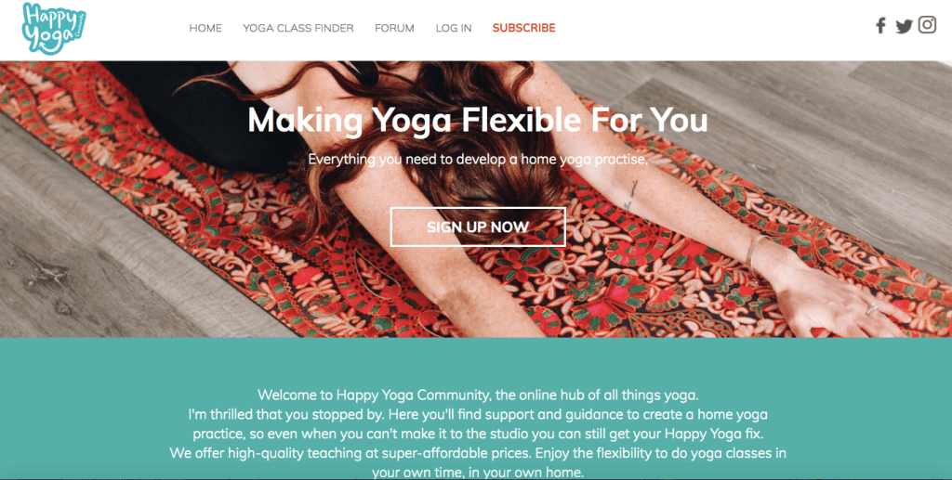Click the I'm thrilled that you stopped by line
The image size is (952, 480).
(x=478, y=414)
